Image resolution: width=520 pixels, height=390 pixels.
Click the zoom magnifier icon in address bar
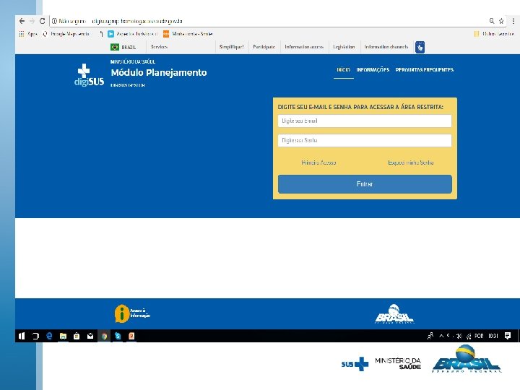(492, 21)
